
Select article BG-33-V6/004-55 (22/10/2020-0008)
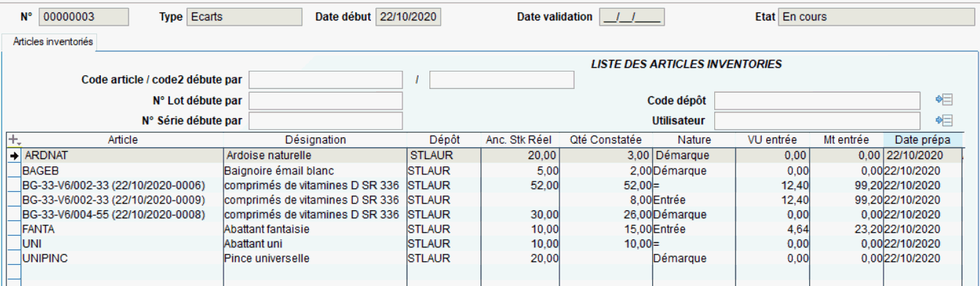[x=123, y=214]
